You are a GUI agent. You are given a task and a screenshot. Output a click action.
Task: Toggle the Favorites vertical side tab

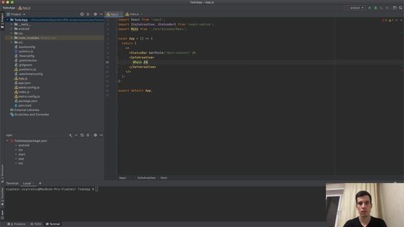coord(3,197)
